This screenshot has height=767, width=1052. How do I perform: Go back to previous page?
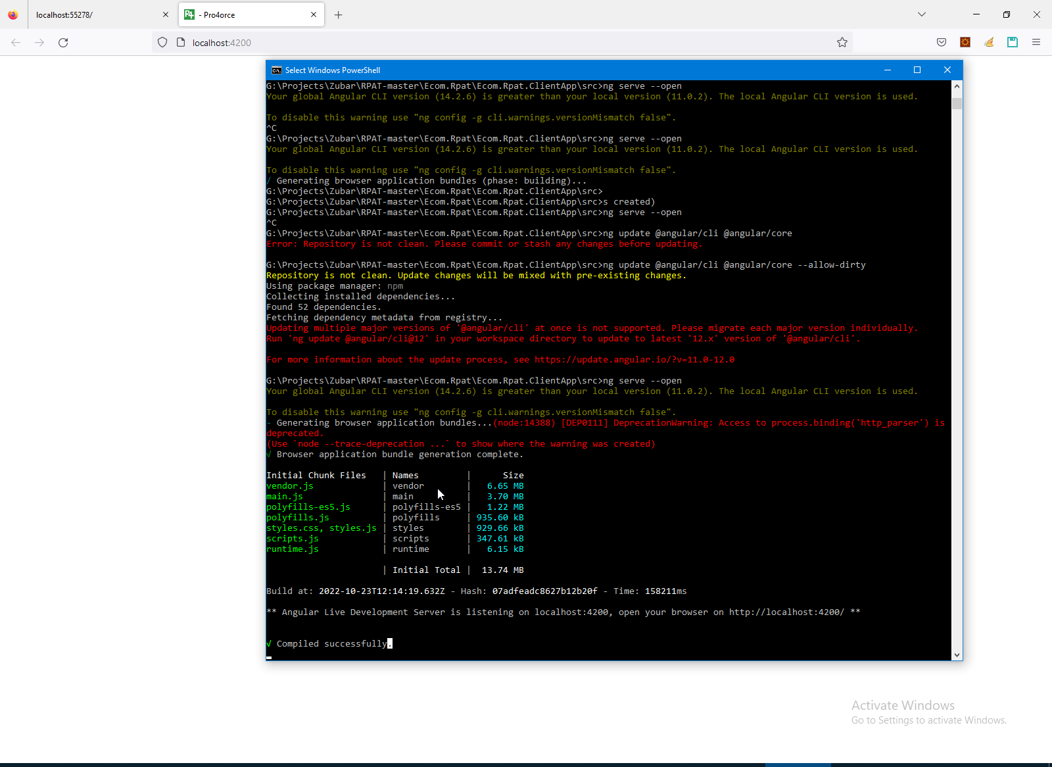point(16,42)
